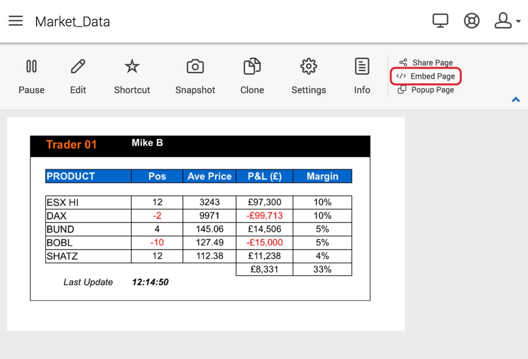528x359 pixels.
Task: Click the -£15,000 P&L value
Action: click(x=265, y=243)
